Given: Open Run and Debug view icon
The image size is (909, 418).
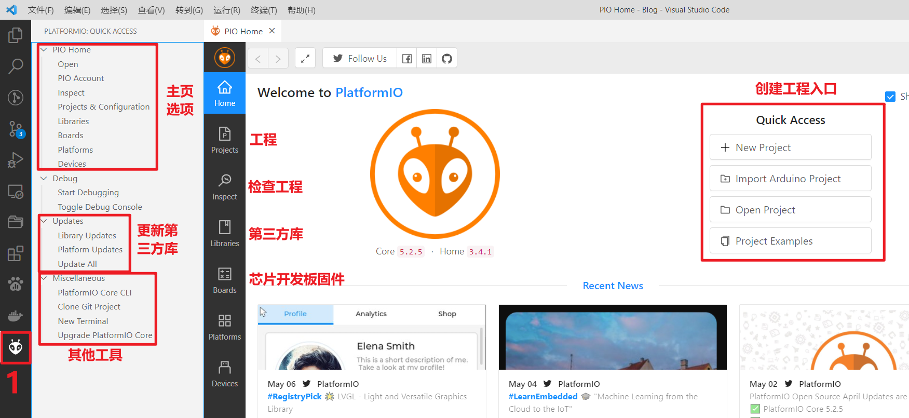Looking at the screenshot, I should (16, 160).
